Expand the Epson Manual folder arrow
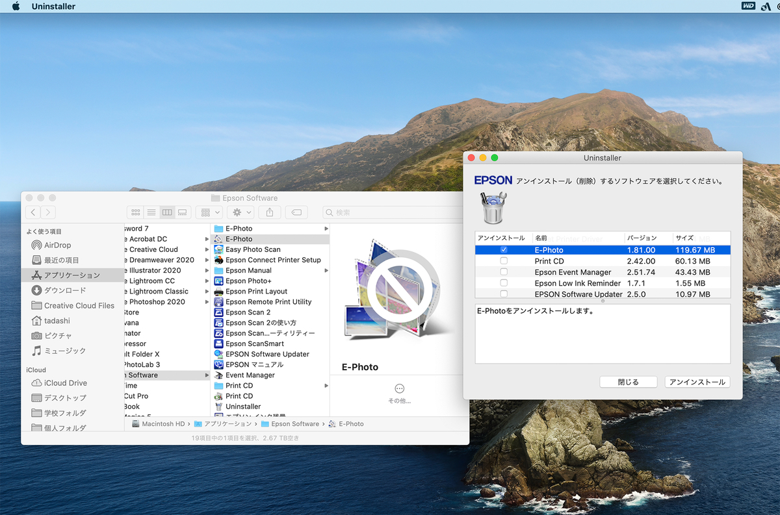The image size is (780, 515). tap(326, 270)
